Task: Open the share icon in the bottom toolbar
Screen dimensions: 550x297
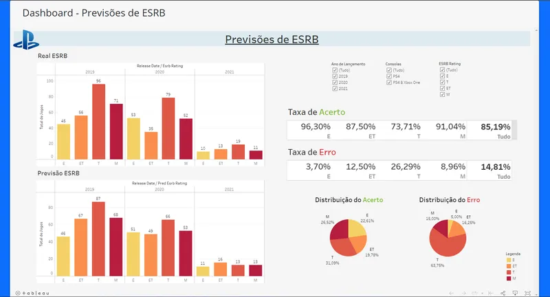Action: point(503,293)
